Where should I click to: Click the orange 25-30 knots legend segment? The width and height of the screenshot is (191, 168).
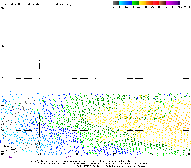[x=149, y=3]
